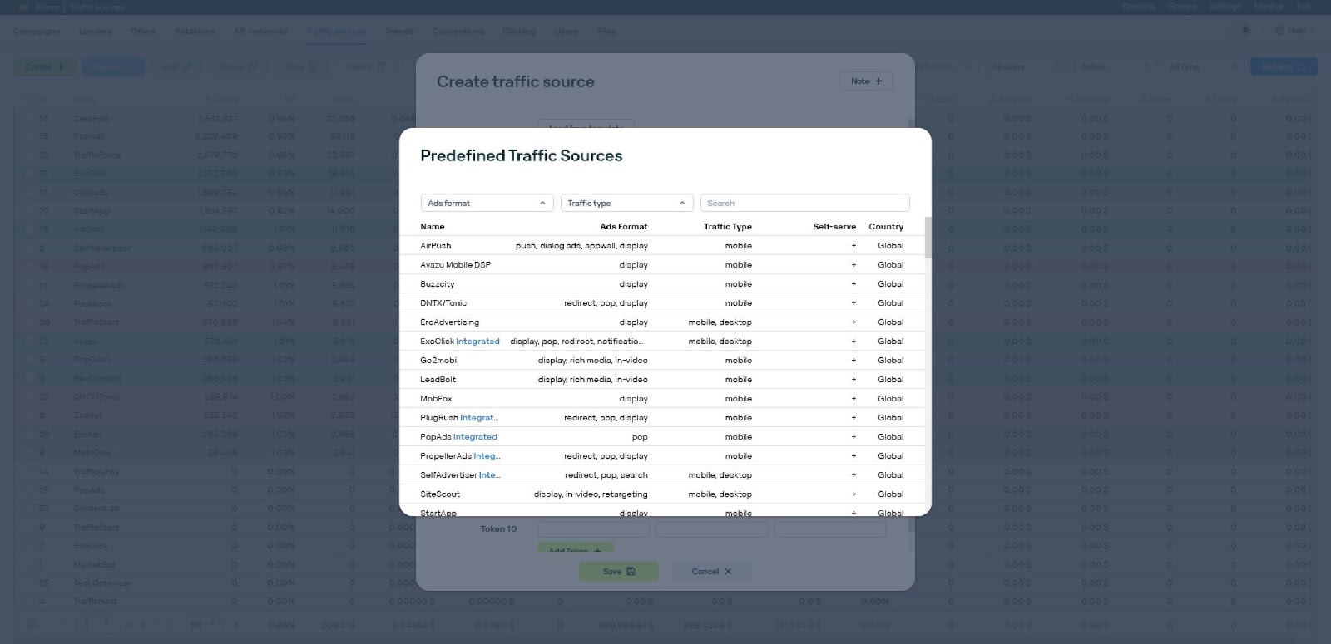
Task: Click the Search field in Predefined Traffic Sources
Action: coord(805,203)
